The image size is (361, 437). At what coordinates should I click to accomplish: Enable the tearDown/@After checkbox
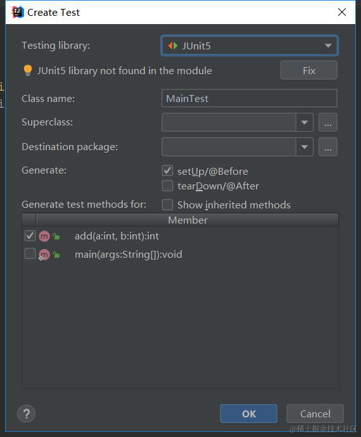(x=168, y=186)
